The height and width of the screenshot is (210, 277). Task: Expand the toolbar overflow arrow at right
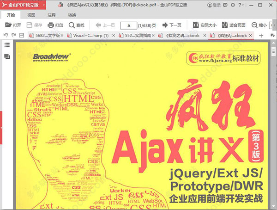coord(274,25)
